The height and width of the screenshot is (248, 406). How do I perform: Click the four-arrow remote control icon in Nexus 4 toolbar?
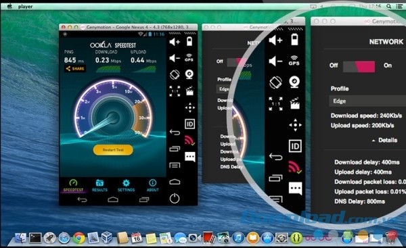[x=189, y=107]
